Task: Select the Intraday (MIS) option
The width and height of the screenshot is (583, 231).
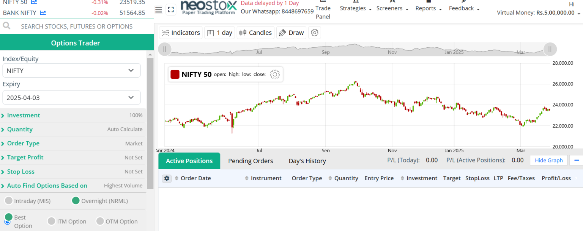Action: [8, 201]
